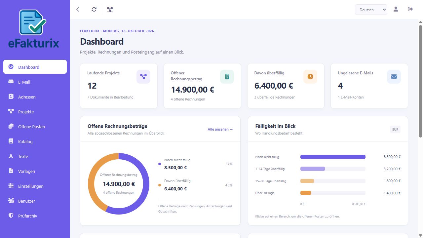Click the '1–14 Tage überfällig' bar
The width and height of the screenshot is (423, 238).
click(x=313, y=169)
